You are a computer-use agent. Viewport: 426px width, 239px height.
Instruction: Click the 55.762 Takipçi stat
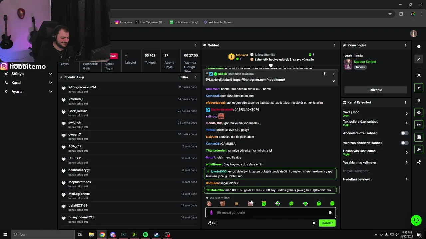coord(150,58)
